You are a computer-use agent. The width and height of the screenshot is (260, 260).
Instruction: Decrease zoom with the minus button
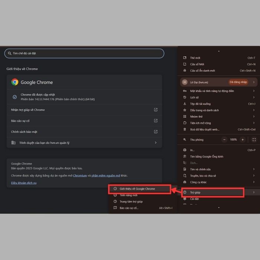224,140
